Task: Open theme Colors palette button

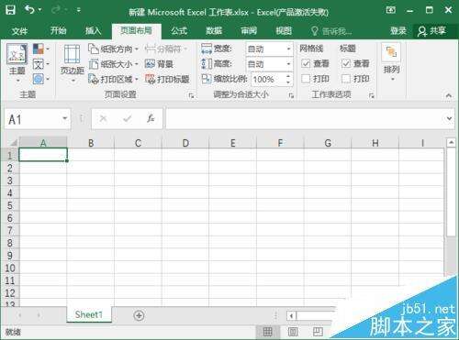Action: coord(41,49)
